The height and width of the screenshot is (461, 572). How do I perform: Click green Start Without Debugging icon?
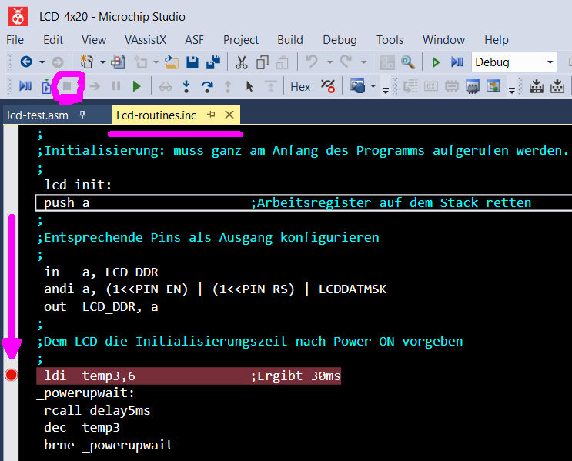436,62
